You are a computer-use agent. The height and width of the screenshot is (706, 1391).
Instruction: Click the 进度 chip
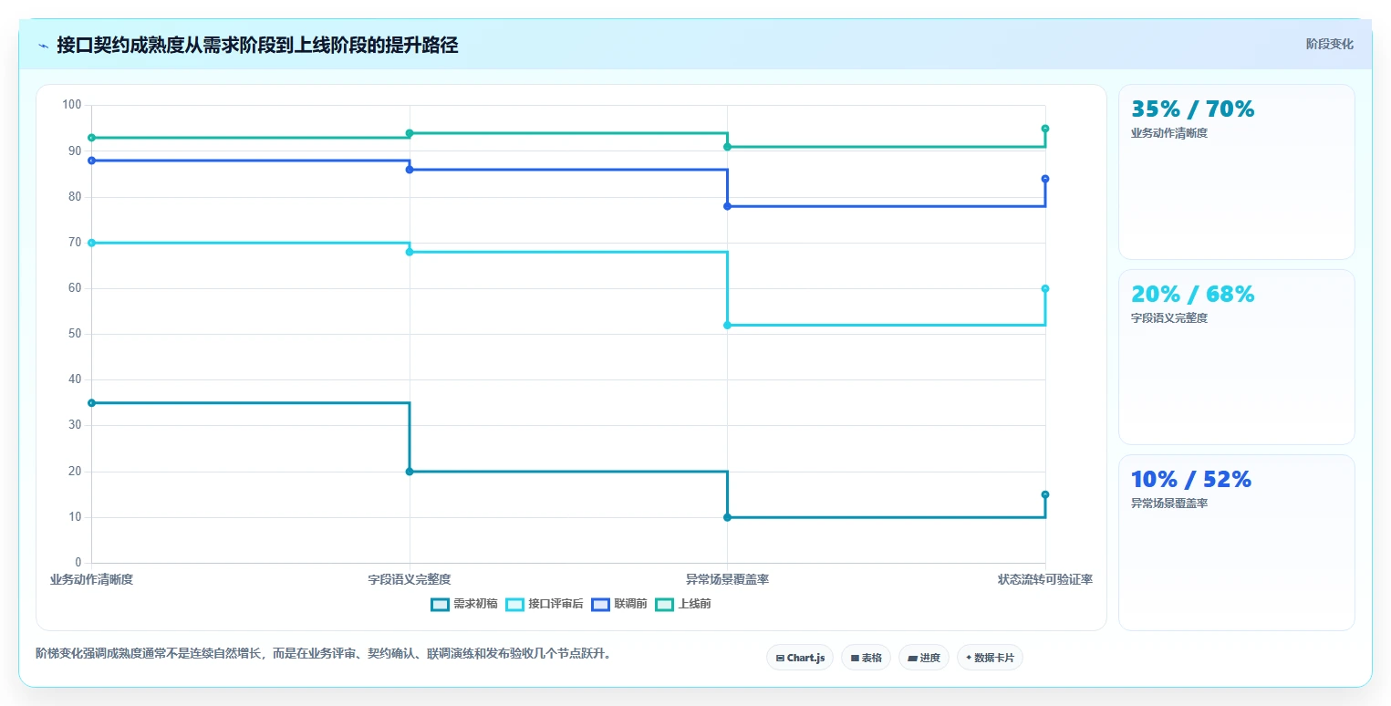[x=924, y=658]
